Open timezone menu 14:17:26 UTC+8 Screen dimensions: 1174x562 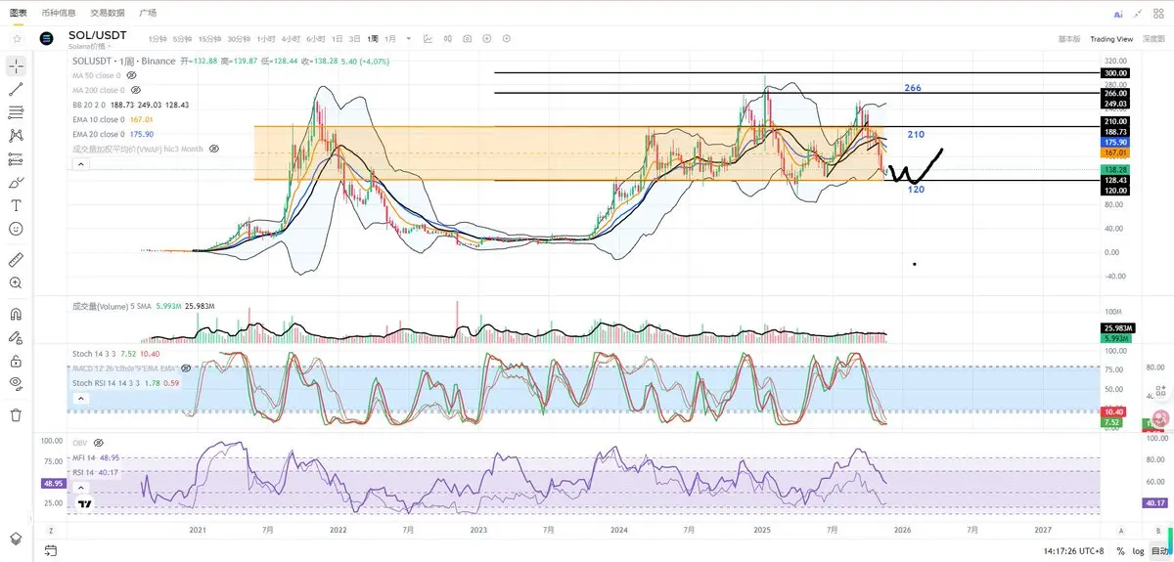(x=1073, y=551)
